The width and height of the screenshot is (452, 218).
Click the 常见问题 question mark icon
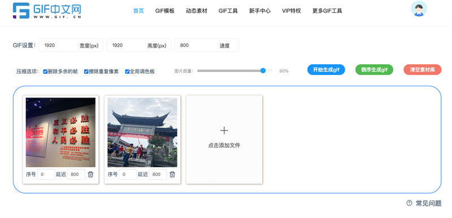tap(409, 203)
